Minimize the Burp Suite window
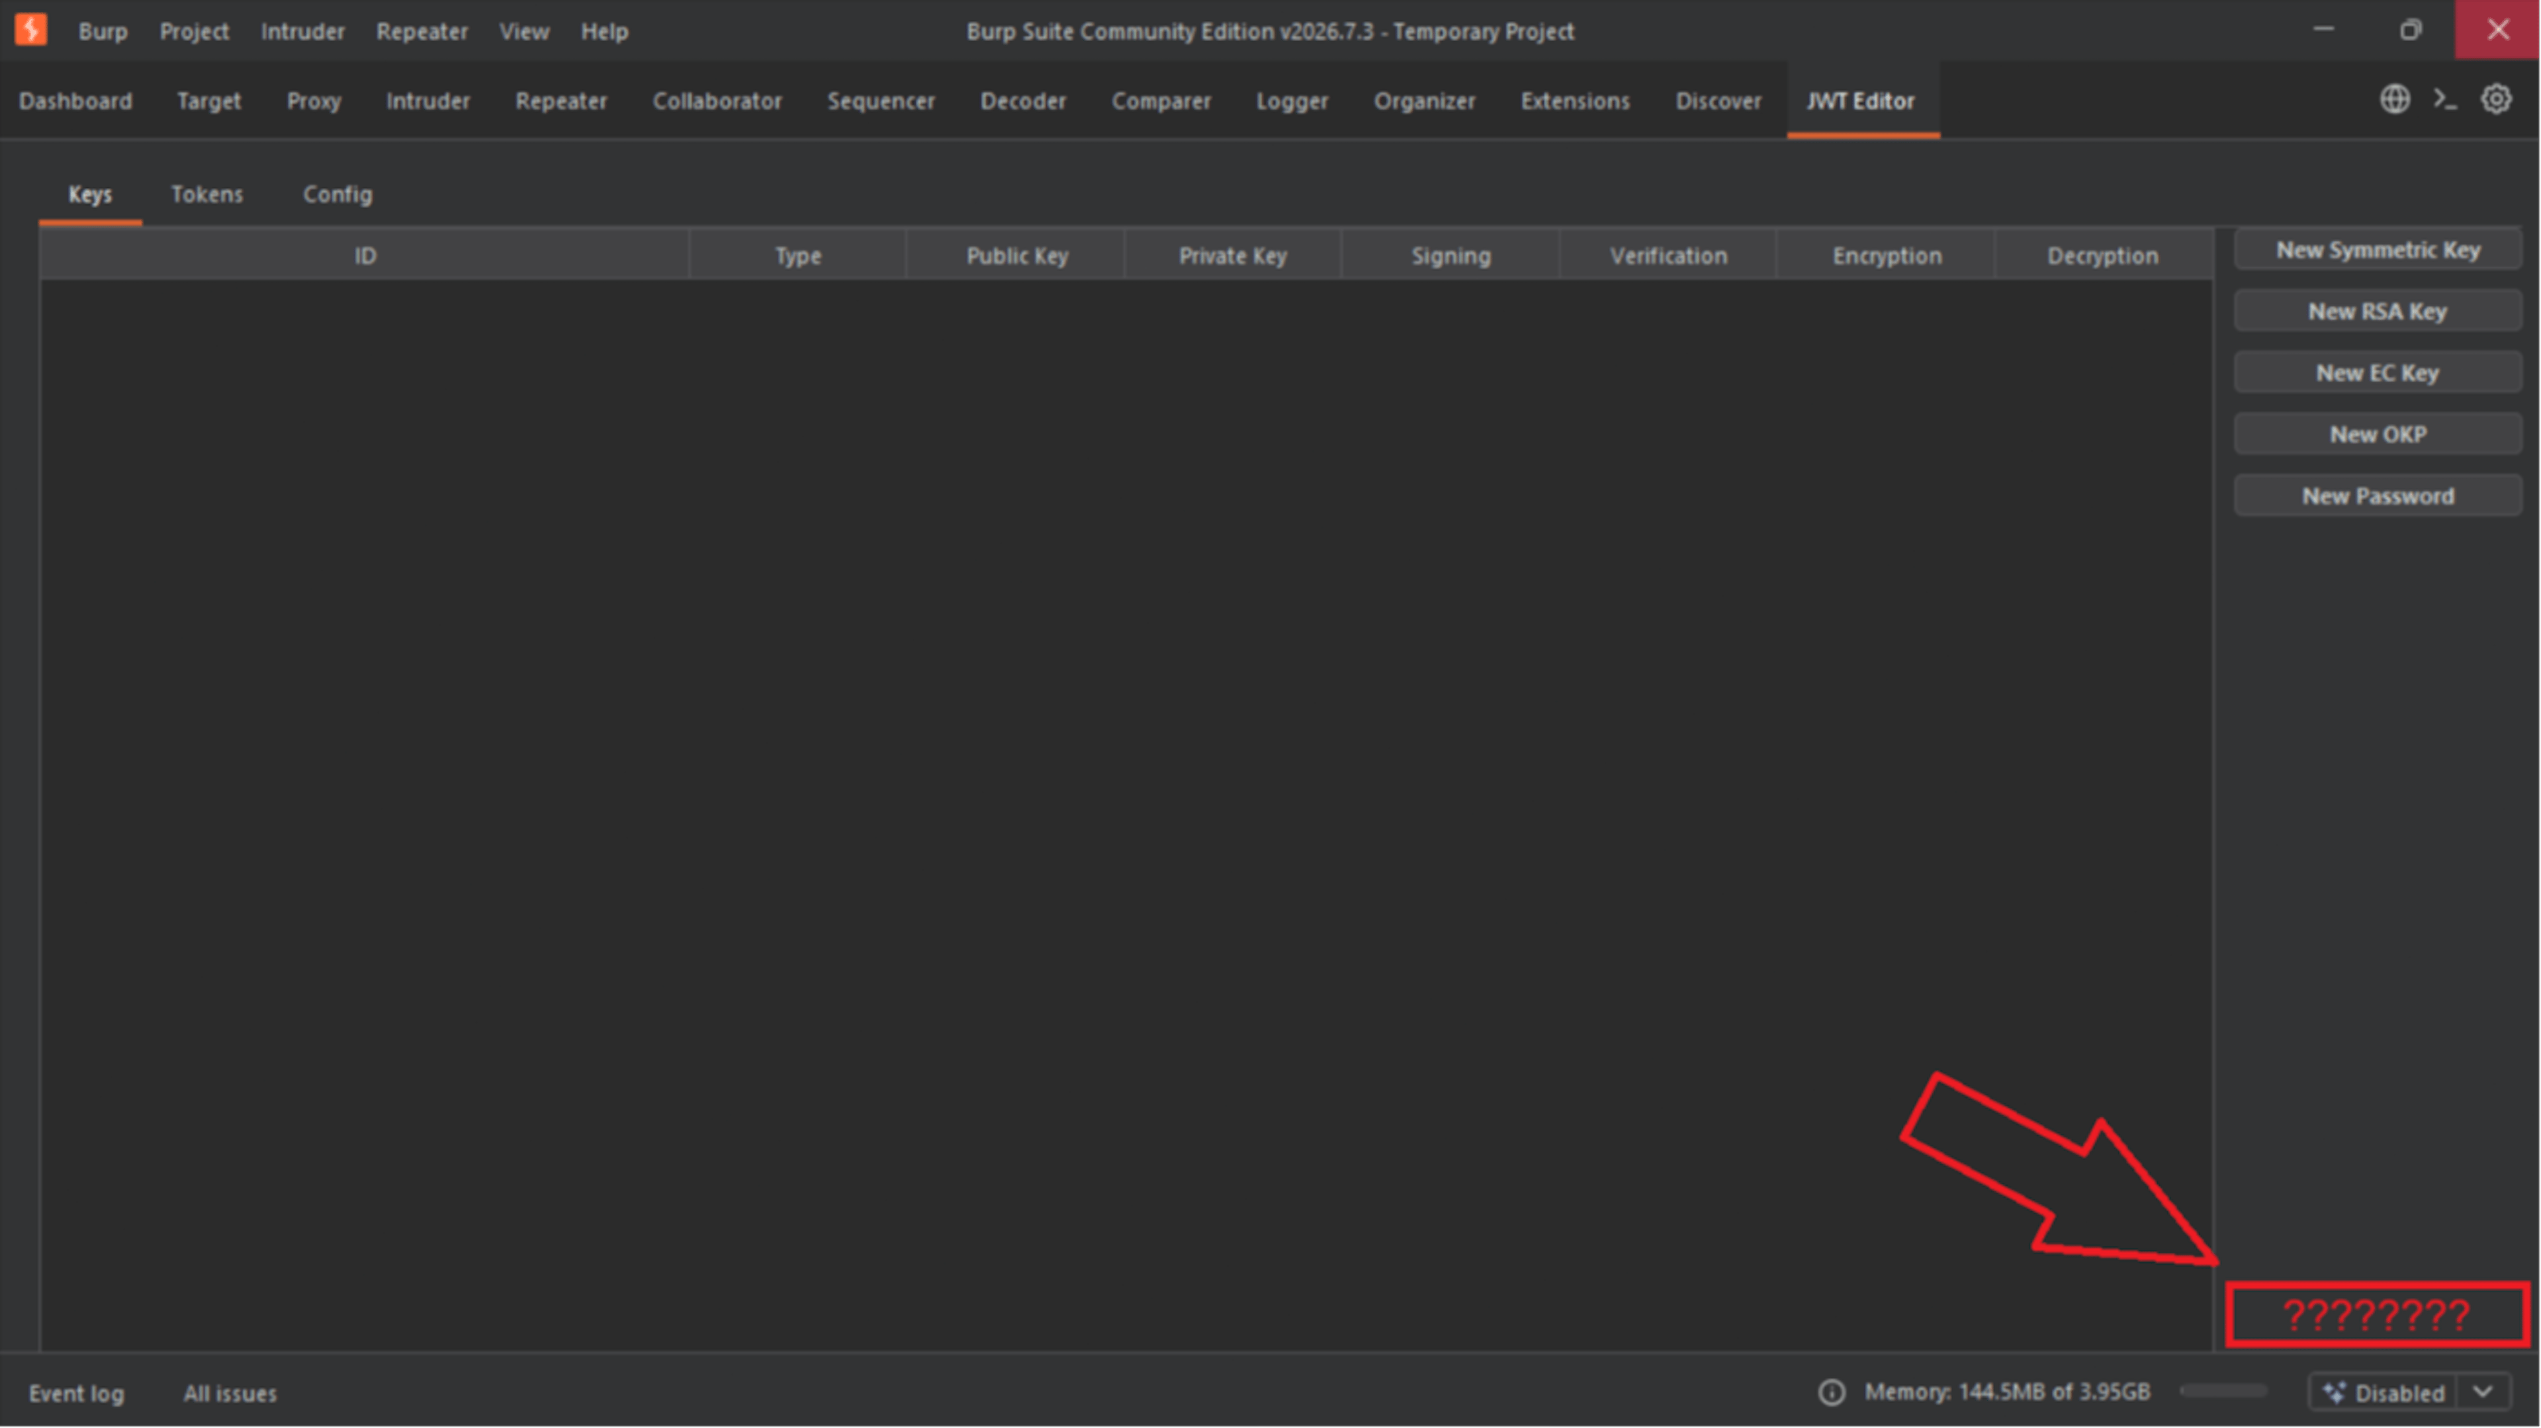 click(2324, 30)
